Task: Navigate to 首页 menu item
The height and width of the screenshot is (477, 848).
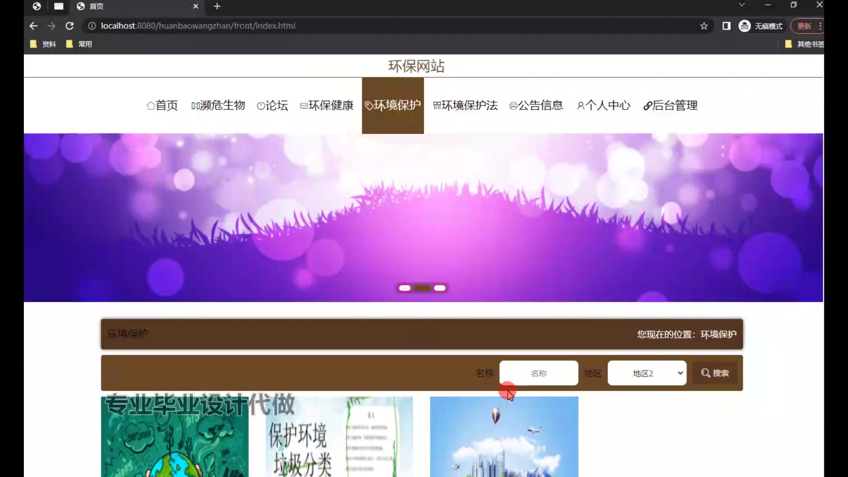Action: [x=162, y=106]
